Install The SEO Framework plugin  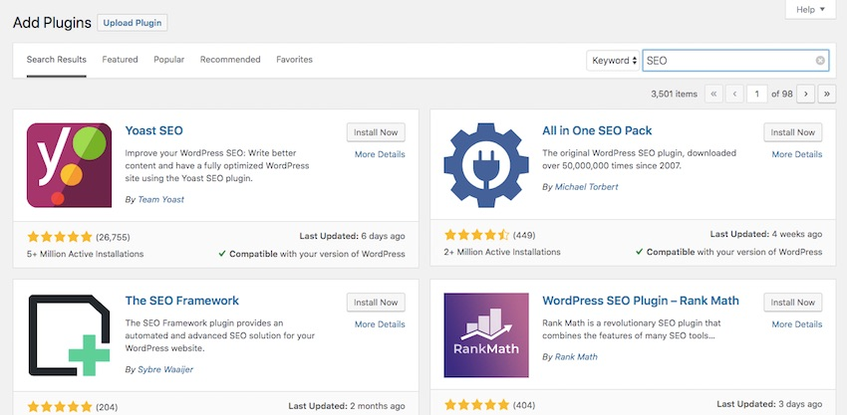[376, 303]
